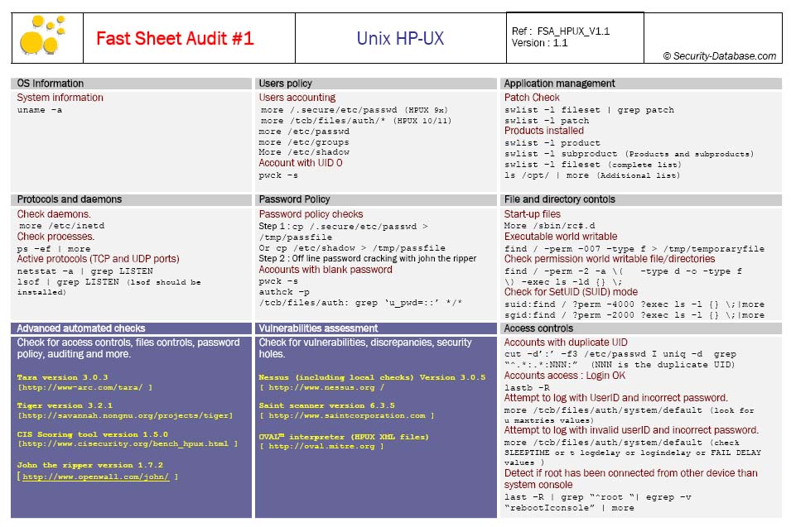Click the more /etc/passwd command
The width and height of the screenshot is (791, 527).
304,132
